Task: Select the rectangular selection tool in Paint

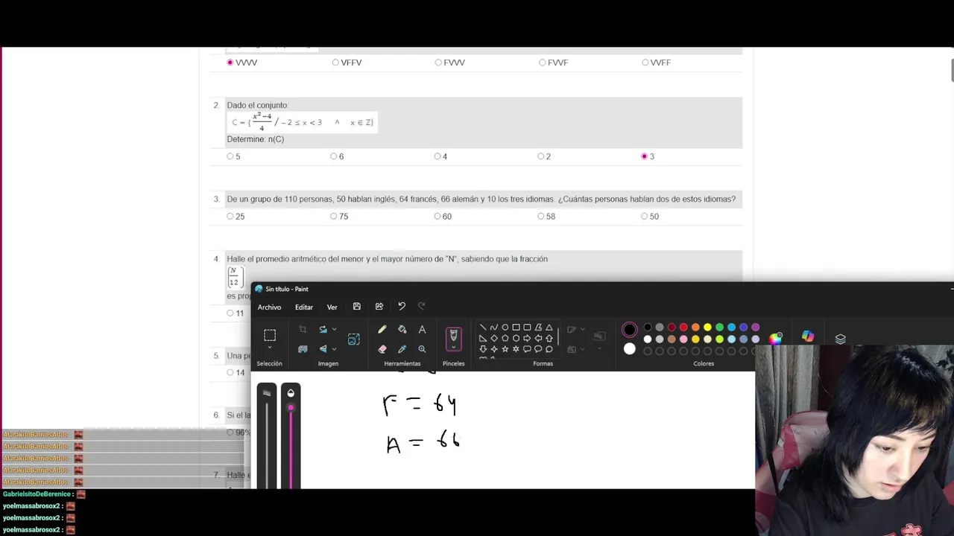Action: click(270, 335)
